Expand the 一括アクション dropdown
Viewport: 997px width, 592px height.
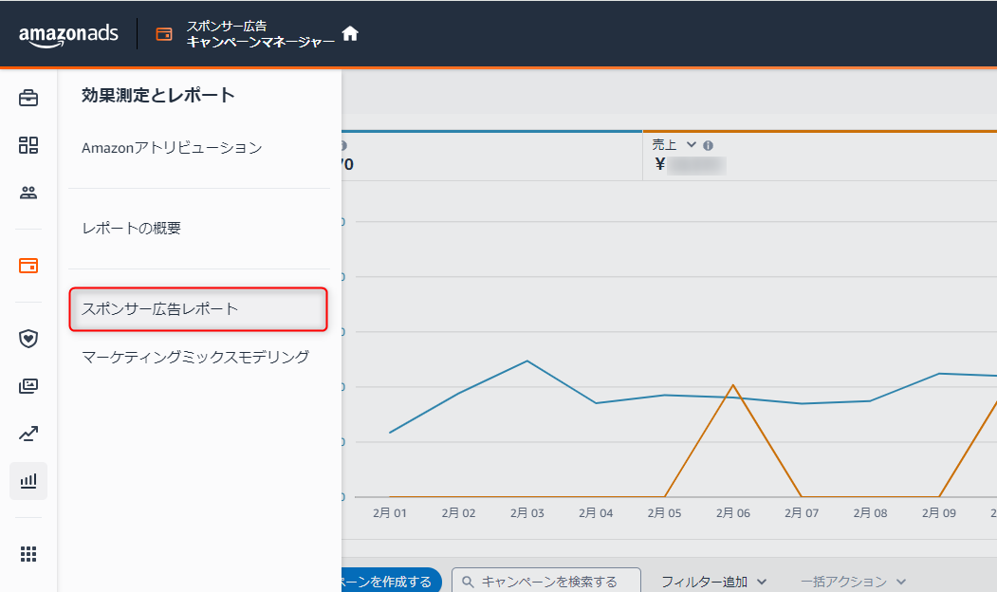[853, 582]
